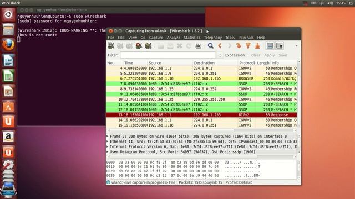Click the Save filter button

click(x=283, y=55)
